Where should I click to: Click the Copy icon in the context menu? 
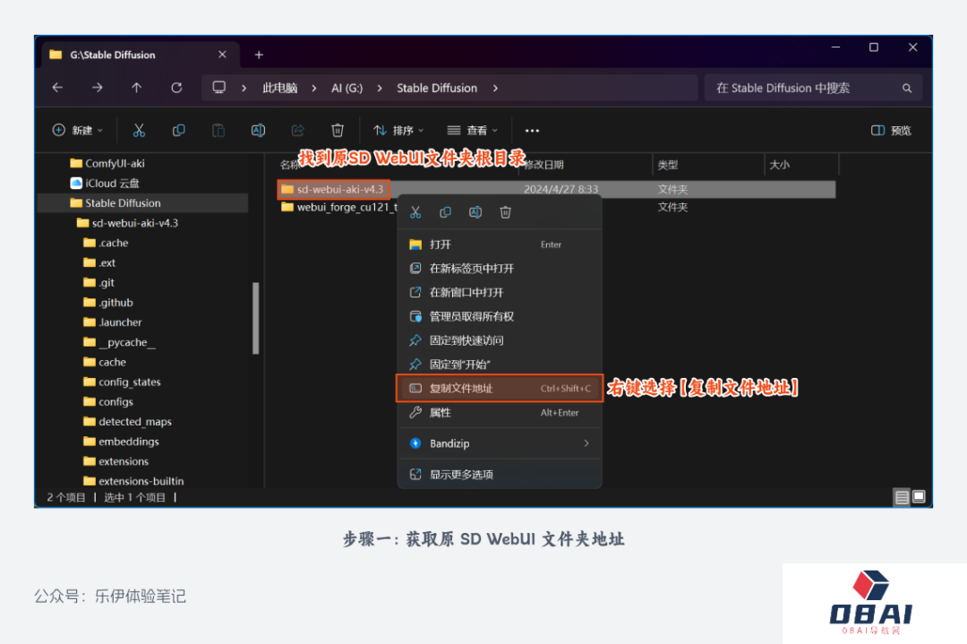(445, 212)
